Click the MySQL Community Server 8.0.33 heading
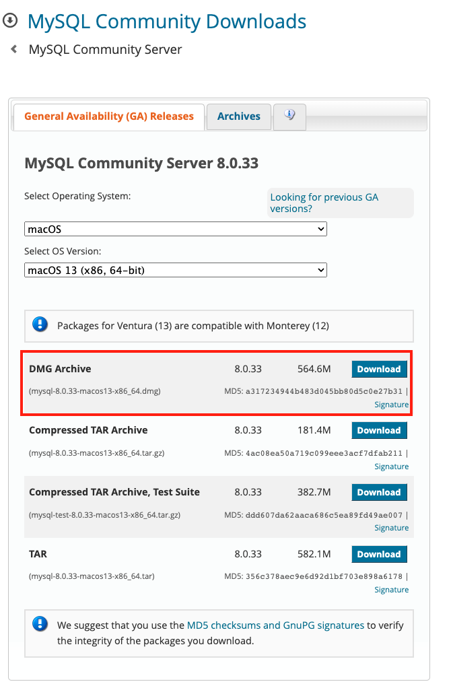This screenshot has width=451, height=688. click(141, 163)
